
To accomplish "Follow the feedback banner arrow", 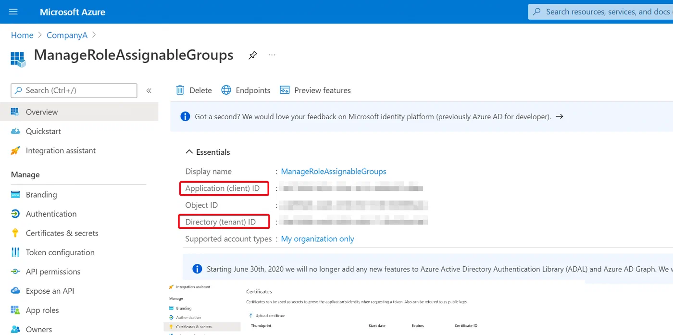I will pos(559,116).
